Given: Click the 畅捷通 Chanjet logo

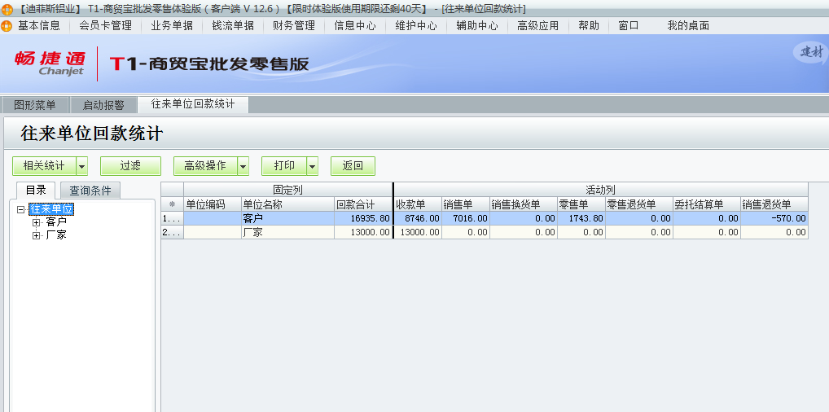Looking at the screenshot, I should 50,63.
